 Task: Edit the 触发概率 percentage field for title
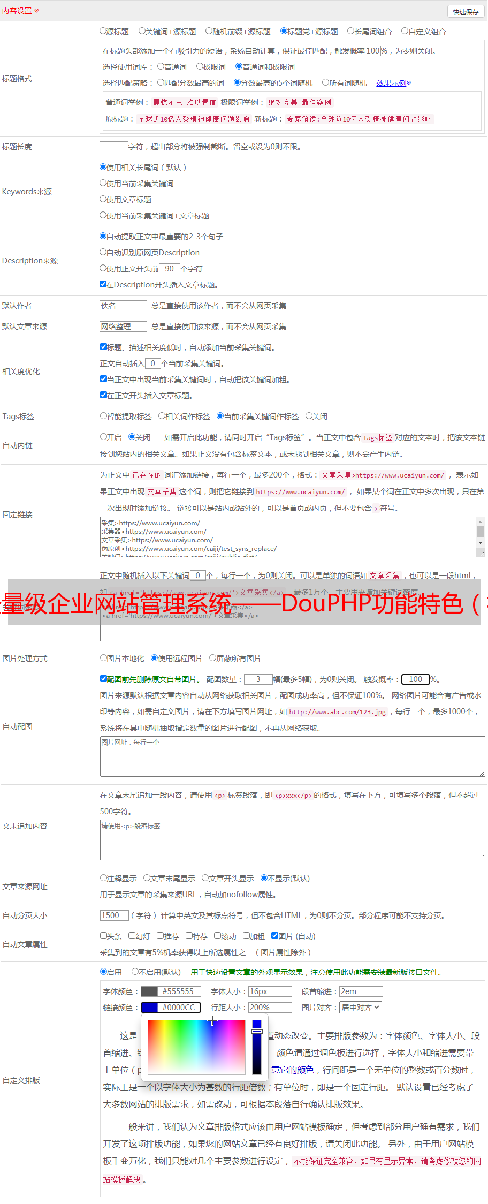tap(373, 51)
